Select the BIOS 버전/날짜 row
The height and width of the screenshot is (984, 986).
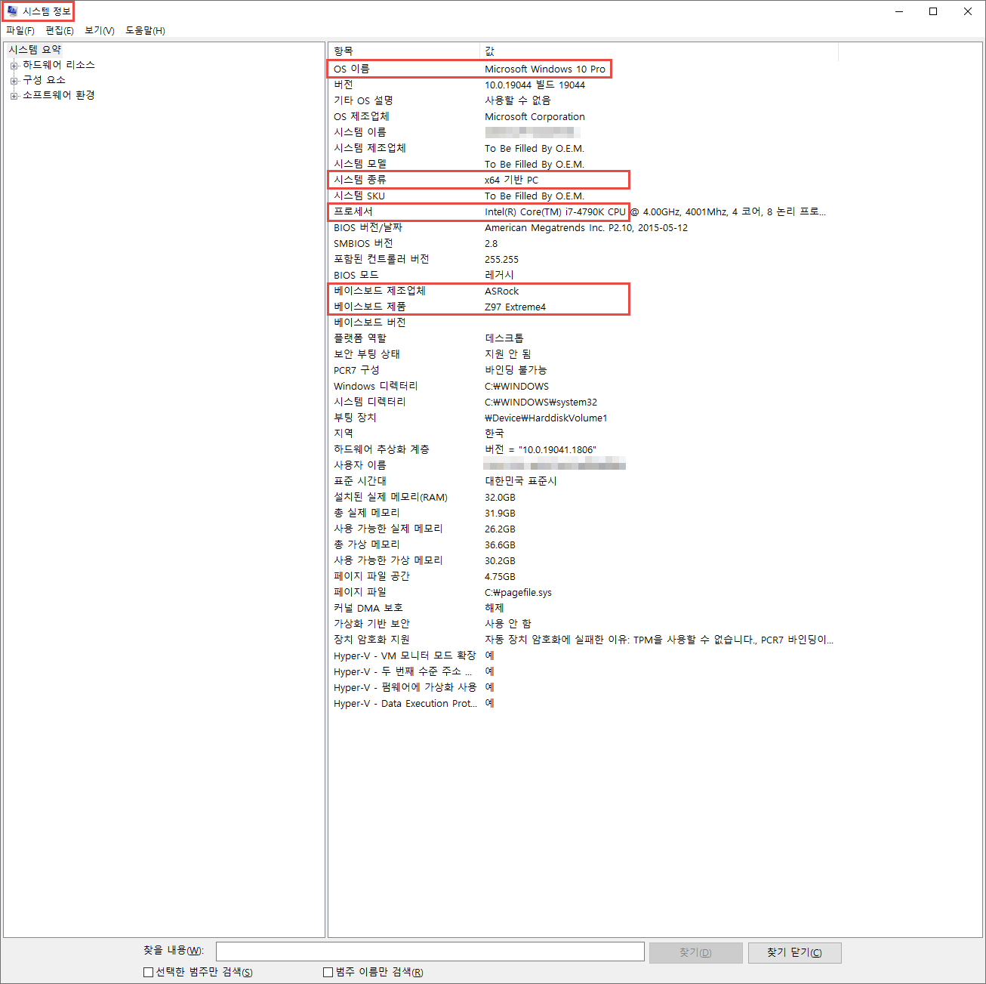click(x=584, y=227)
